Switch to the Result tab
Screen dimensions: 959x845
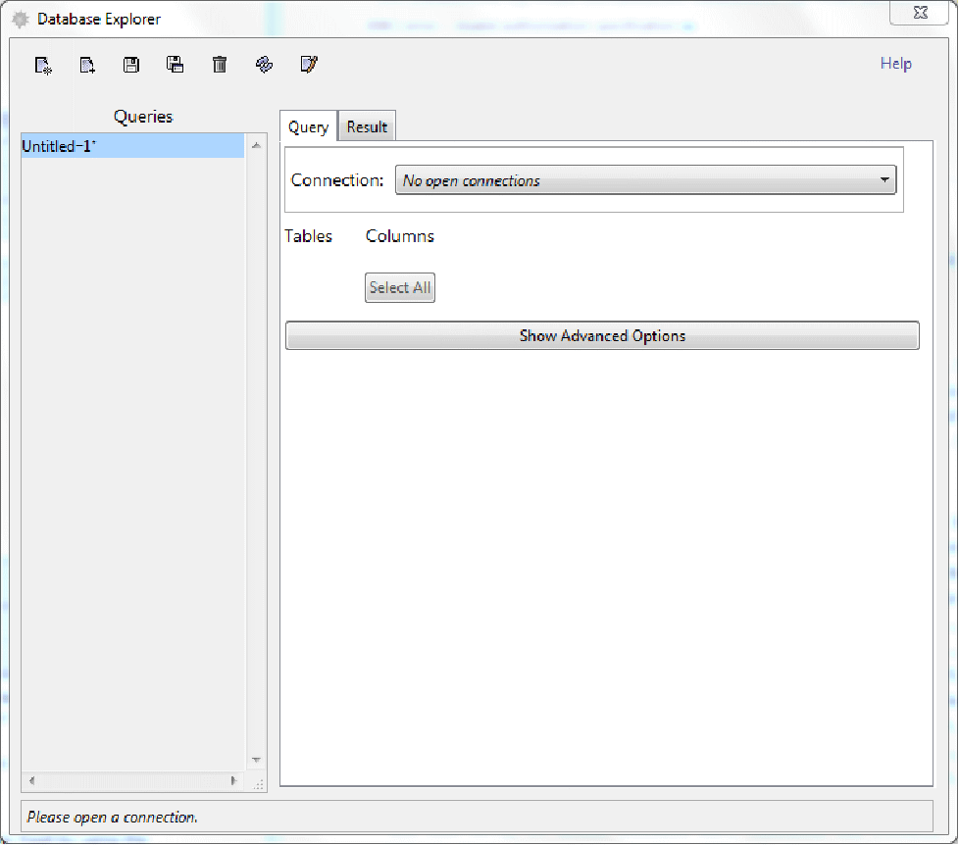[x=367, y=127]
